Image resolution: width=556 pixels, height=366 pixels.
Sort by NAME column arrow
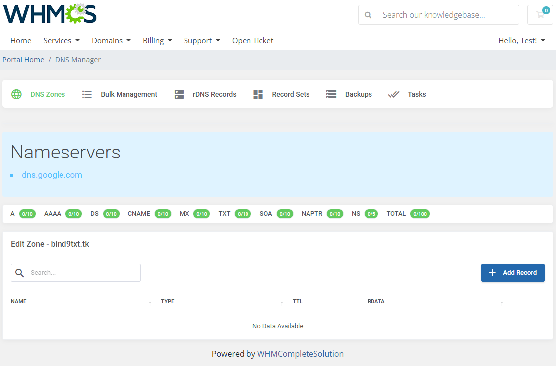point(150,303)
